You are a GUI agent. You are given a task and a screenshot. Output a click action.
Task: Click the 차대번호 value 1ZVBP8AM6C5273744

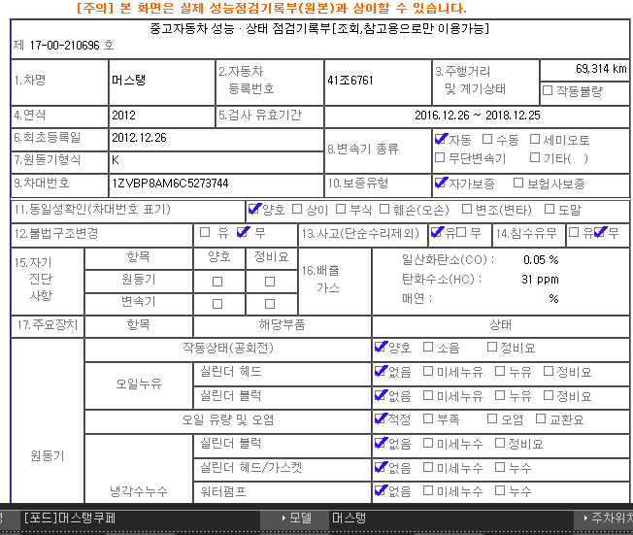[170, 183]
